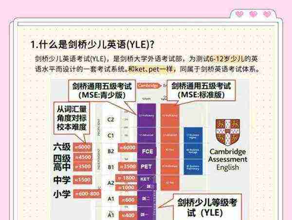292x220 pixels.
Task: Click the callout 从词汇量角度对标校本难度
Action: coord(72,118)
